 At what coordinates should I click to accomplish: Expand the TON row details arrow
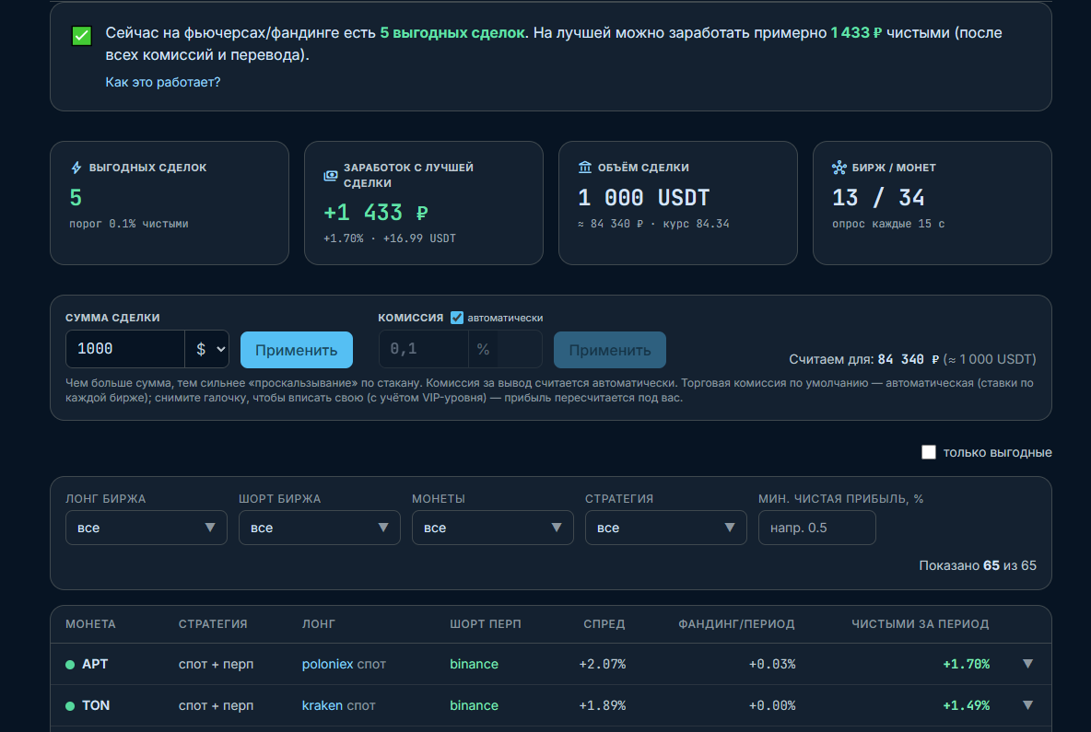coord(1027,705)
